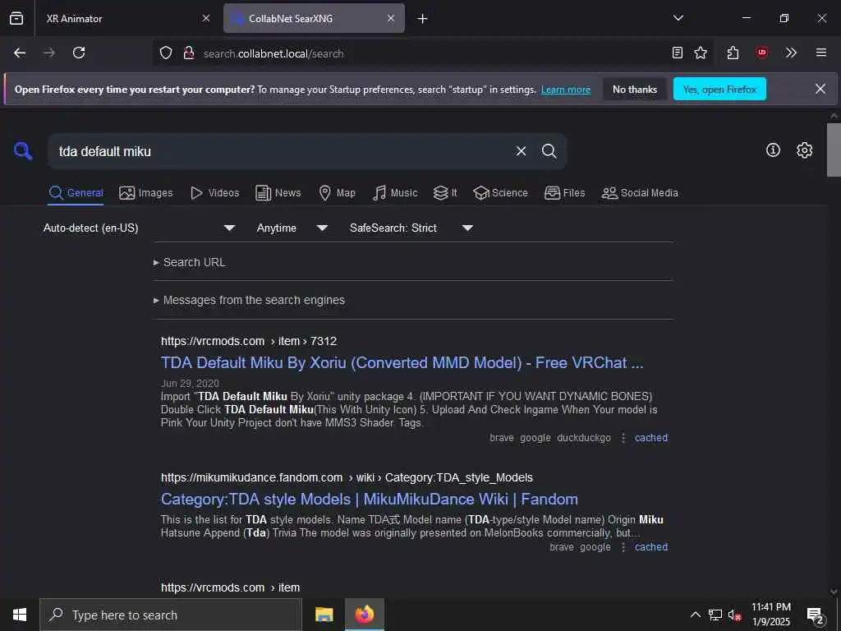
Task: Click the No thanks button
Action: tap(635, 89)
